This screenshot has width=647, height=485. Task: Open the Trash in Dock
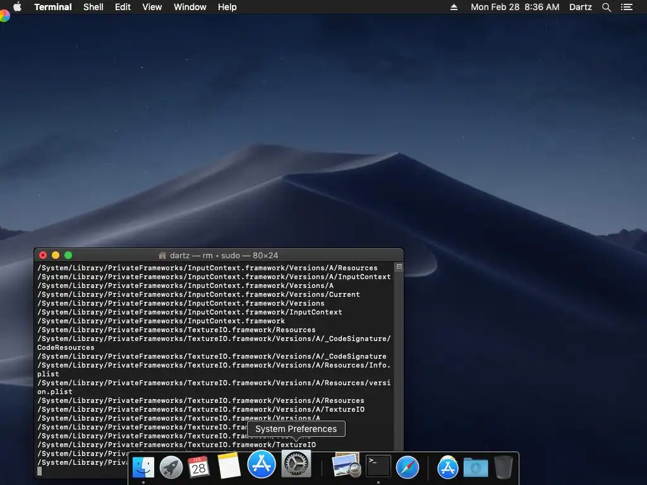pyautogui.click(x=503, y=467)
